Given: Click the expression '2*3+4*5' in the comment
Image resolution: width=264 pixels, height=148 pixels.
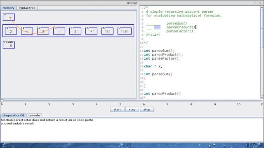Looking at the screenshot, I should 153,35.
